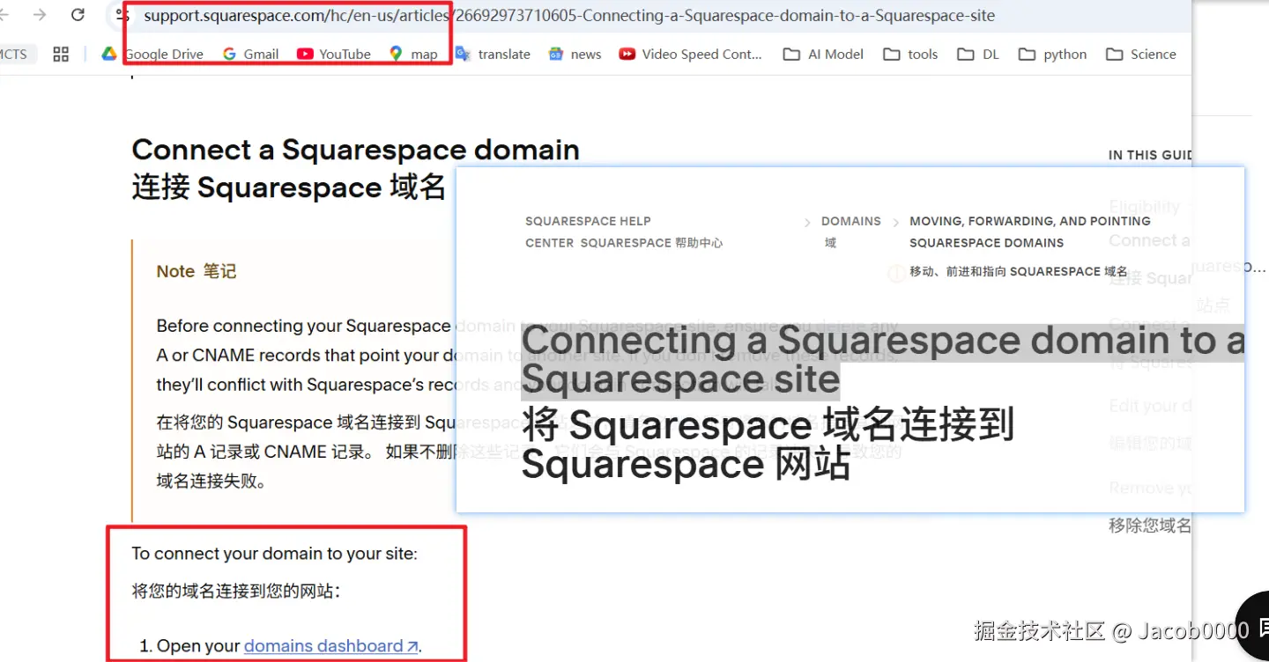Click the 移动、前进和指向 SQUARESPACE 域名 breadcrumb translation
The image size is (1269, 662).
pyautogui.click(x=1018, y=271)
